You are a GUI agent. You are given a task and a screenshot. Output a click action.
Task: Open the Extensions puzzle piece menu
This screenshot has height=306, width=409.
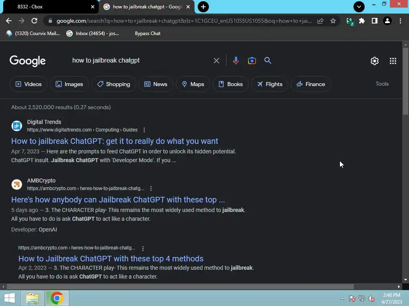point(362,21)
